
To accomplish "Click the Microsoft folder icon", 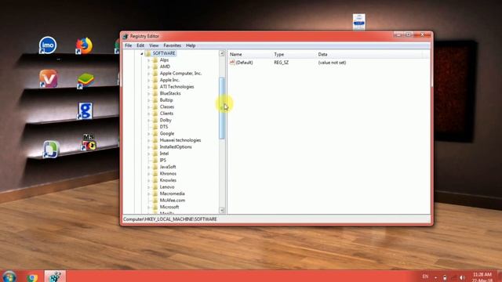I will pyautogui.click(x=155, y=207).
